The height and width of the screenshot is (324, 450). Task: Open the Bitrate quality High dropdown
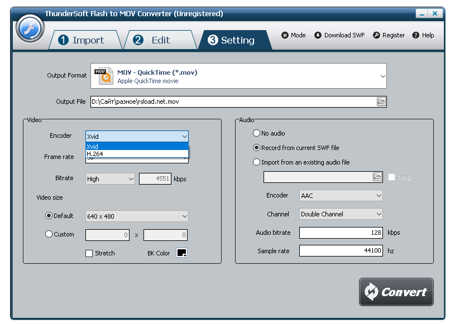coord(110,179)
